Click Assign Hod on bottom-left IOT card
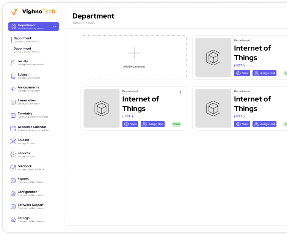 pos(153,124)
